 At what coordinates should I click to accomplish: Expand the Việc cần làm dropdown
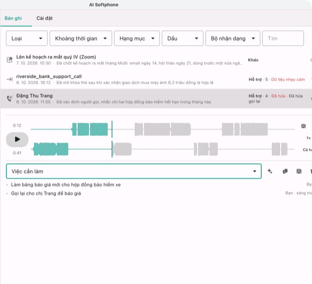point(134,171)
